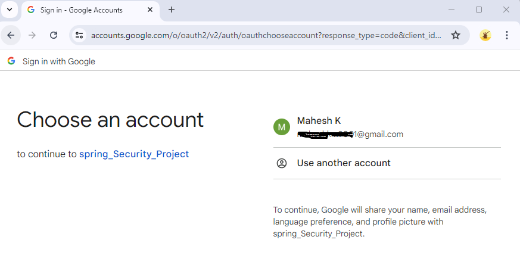Screen dimensions: 520x277
Task: Open the yellow extension icon in toolbar
Action: (x=485, y=35)
